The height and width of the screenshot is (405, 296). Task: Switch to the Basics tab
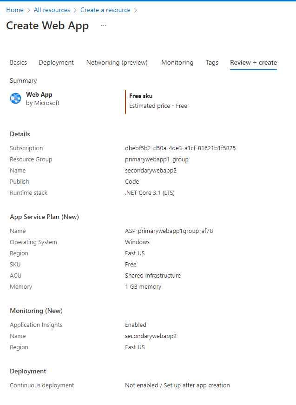coord(18,62)
